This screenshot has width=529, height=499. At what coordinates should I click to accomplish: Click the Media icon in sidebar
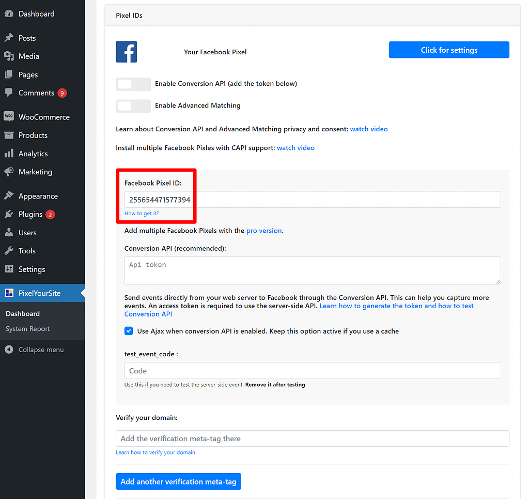(x=9, y=56)
